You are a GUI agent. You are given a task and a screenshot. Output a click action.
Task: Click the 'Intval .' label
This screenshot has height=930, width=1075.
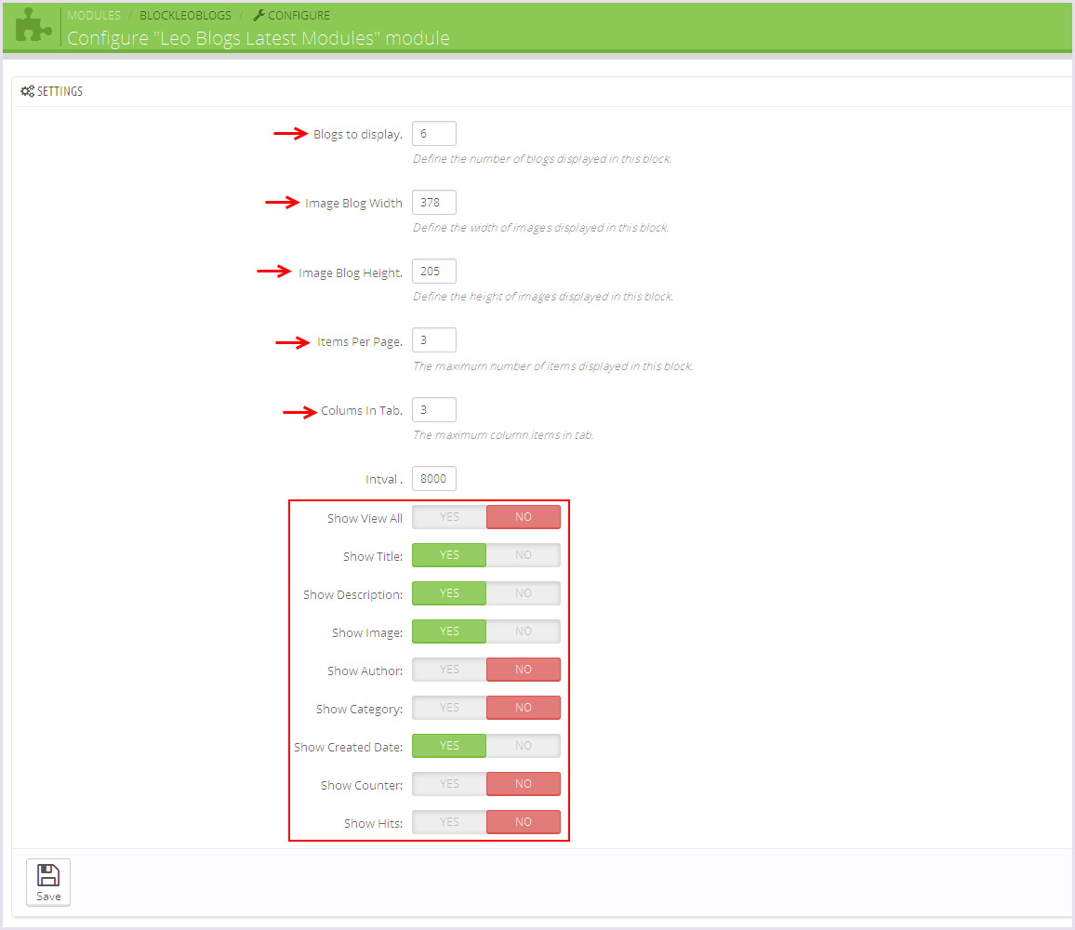(384, 479)
